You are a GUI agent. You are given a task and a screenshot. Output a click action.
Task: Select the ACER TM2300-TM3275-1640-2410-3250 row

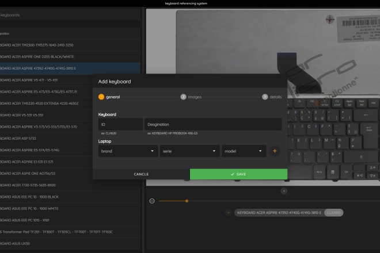click(70, 45)
